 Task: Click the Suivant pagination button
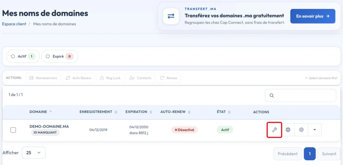(329, 154)
